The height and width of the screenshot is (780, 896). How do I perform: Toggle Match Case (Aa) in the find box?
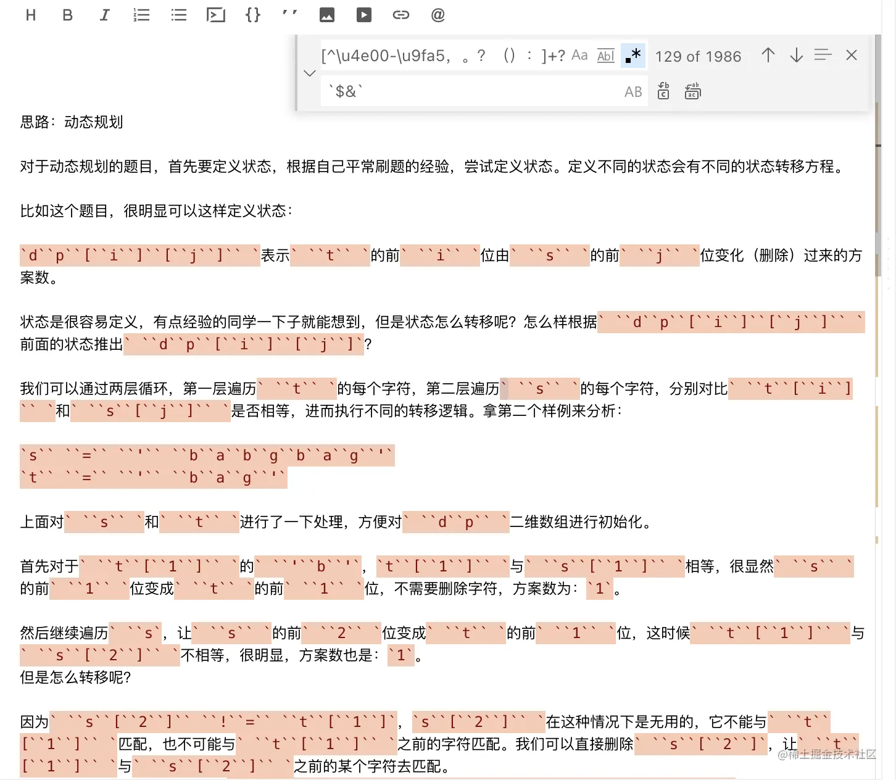(x=579, y=56)
